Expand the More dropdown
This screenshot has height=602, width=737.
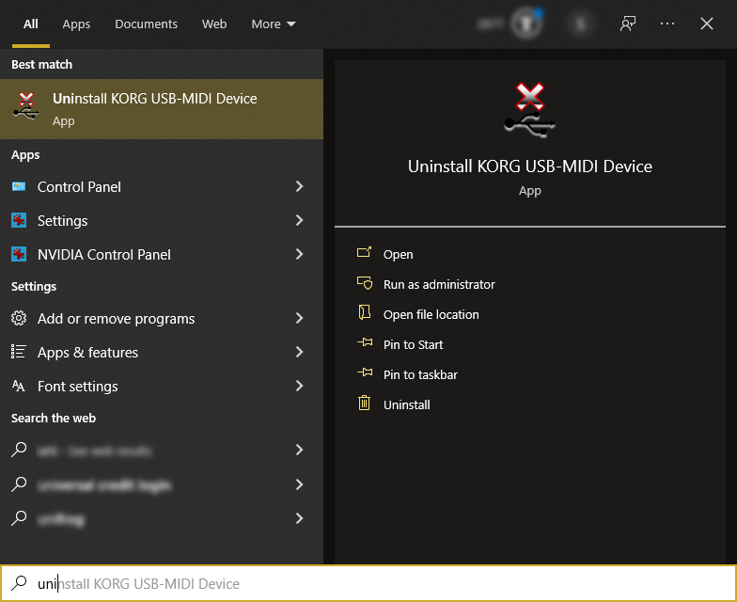pos(274,24)
